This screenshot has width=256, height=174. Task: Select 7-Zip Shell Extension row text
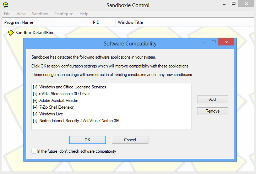pos(57,107)
